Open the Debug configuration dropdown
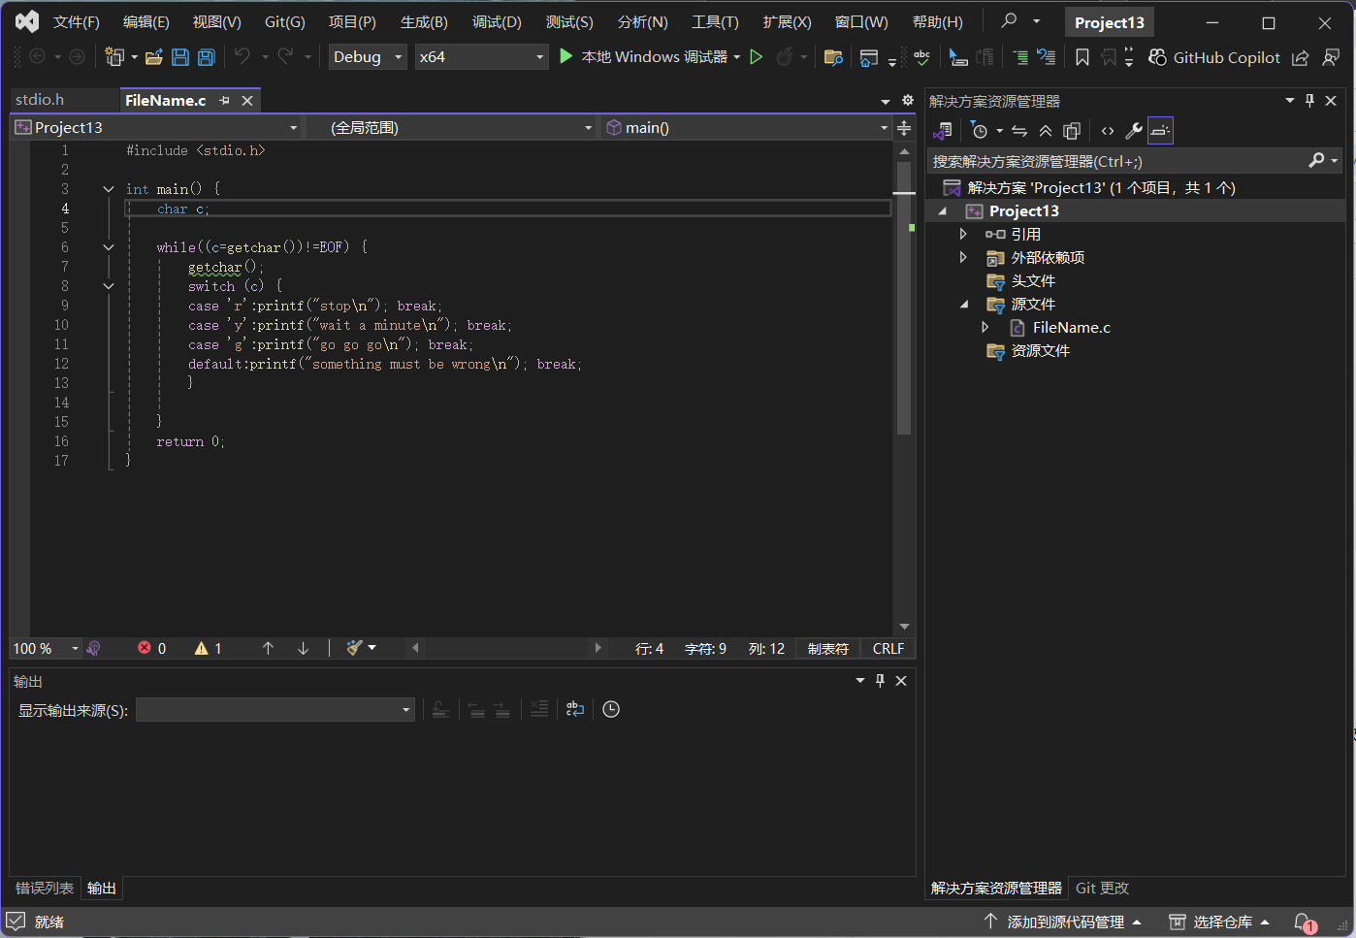The height and width of the screenshot is (938, 1356). point(368,57)
